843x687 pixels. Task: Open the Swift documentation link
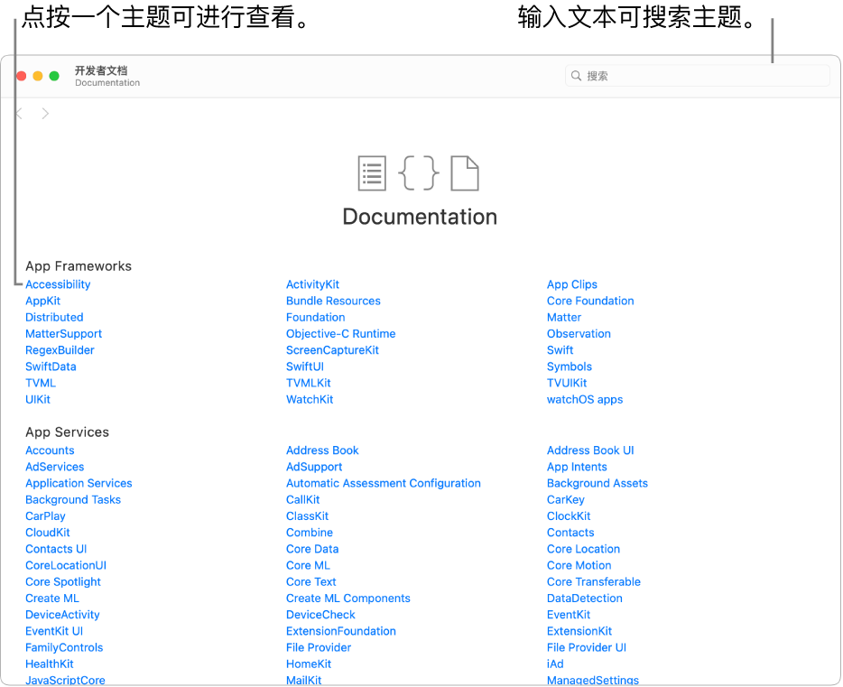point(560,350)
